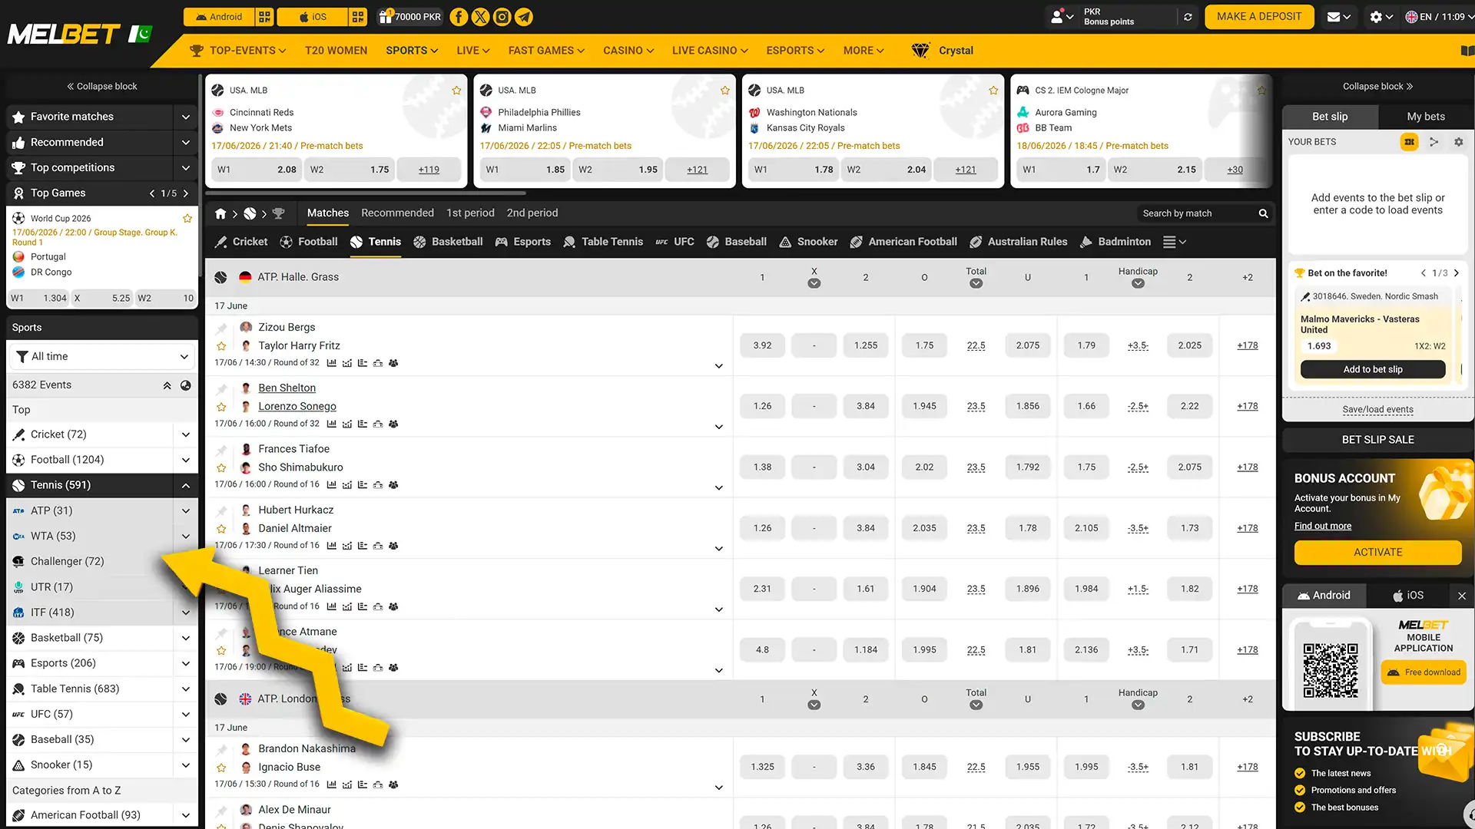Star the Frances Tiafoe vs Sho Shimabukuro match
Screen dimensions: 1475x829
pyautogui.click(x=221, y=467)
